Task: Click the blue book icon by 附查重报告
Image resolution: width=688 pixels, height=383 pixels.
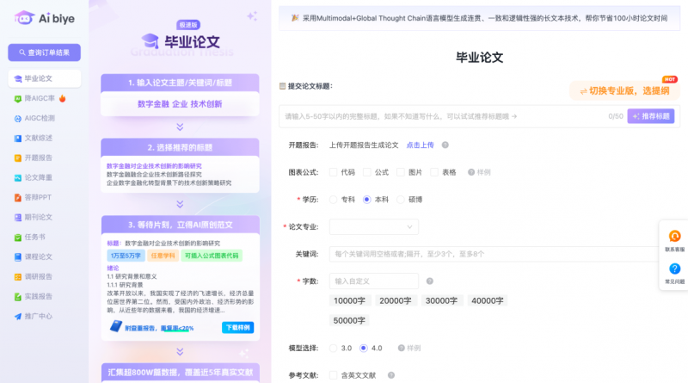Action: pos(116,326)
